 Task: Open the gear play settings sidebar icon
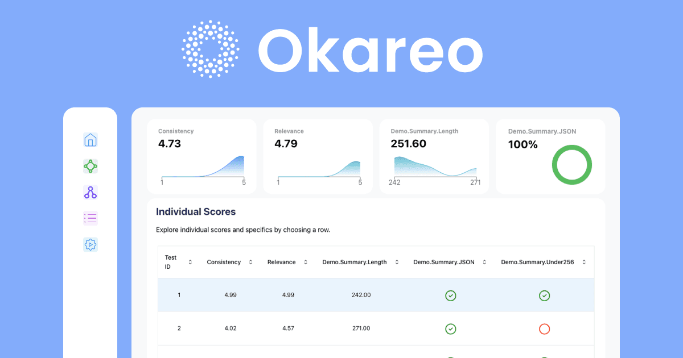(x=90, y=244)
